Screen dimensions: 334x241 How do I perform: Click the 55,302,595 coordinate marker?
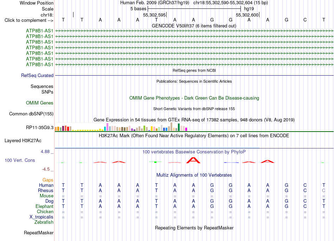coord(154,15)
